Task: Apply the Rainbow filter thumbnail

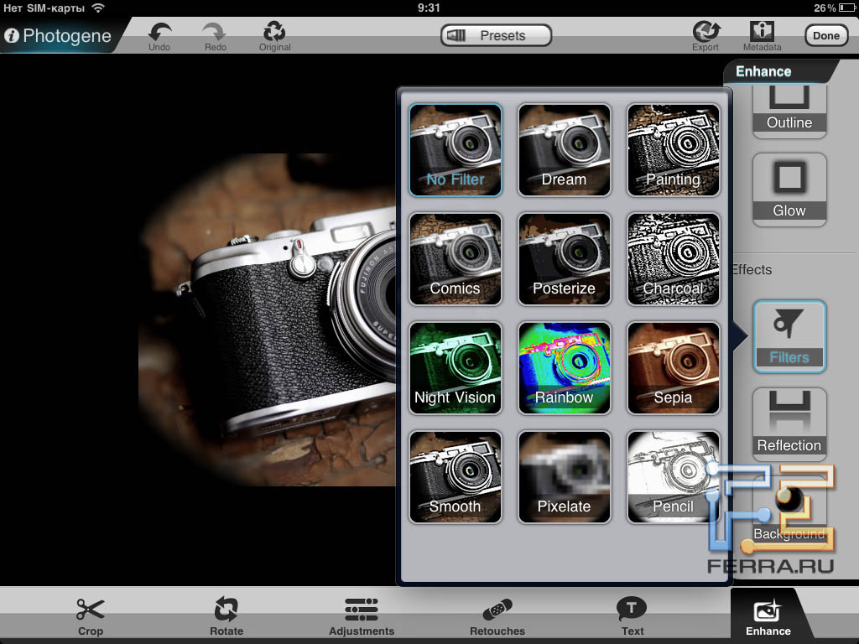Action: [564, 368]
